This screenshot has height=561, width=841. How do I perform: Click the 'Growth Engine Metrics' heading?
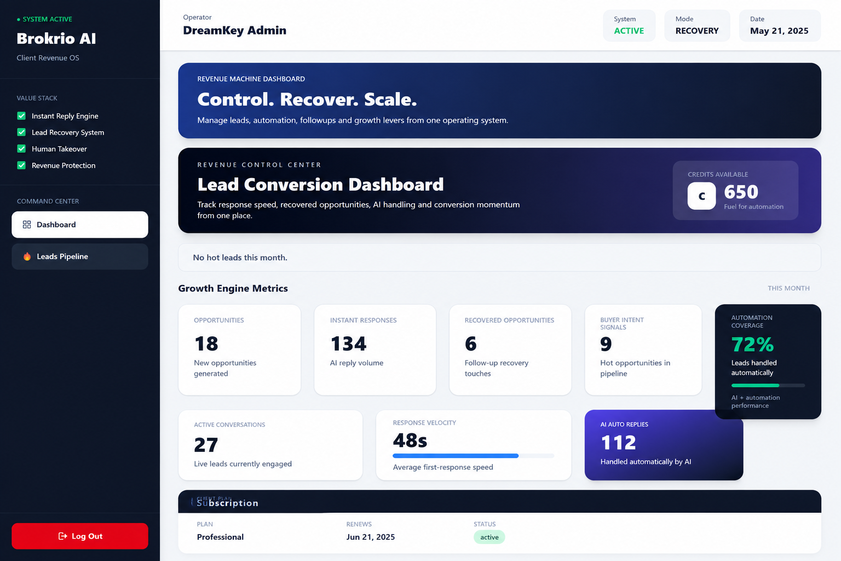pos(233,288)
